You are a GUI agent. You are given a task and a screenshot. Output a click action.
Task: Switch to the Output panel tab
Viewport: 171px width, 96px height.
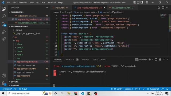coord(85,59)
